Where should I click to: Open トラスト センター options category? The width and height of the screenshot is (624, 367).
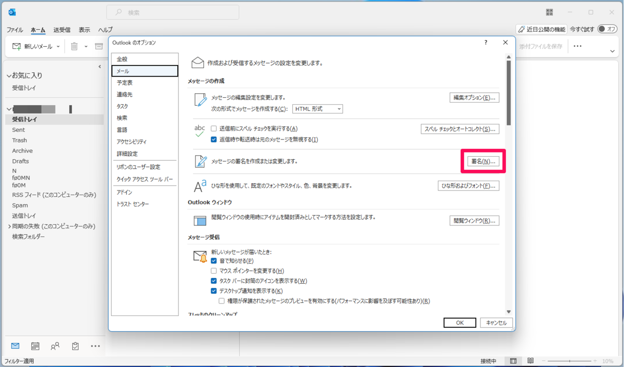(x=145, y=204)
